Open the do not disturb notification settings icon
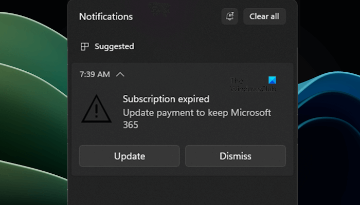 pyautogui.click(x=229, y=16)
